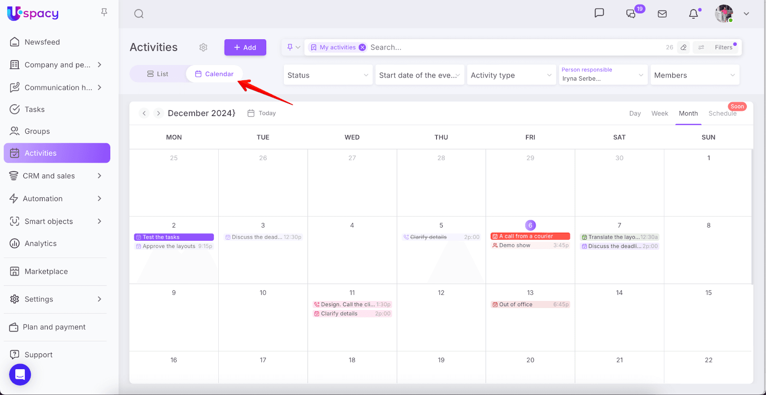Viewport: 766px width, 395px height.
Task: Expand Company and people submenu arrow
Action: click(x=100, y=64)
